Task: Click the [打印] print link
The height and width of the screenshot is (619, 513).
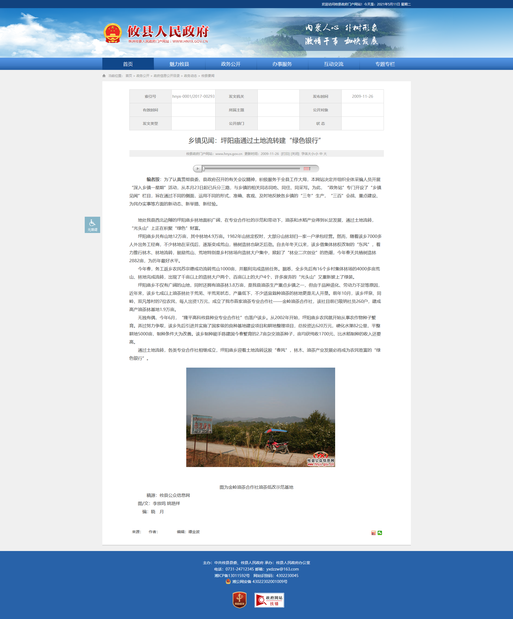Action: [x=285, y=154]
